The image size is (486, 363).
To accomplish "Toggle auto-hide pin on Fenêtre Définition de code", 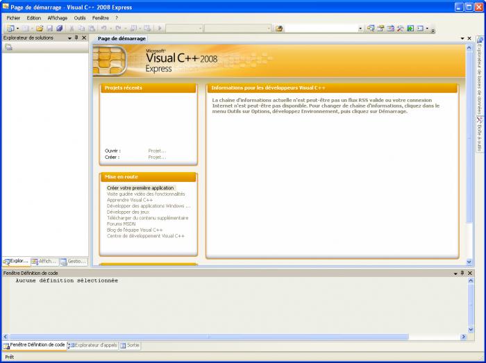I will tap(462, 273).
